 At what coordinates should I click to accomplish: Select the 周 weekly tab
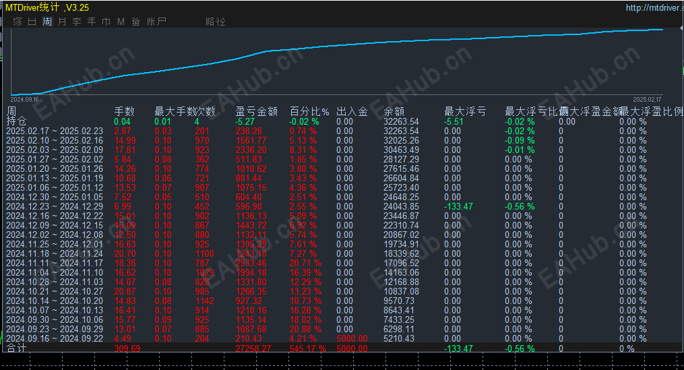[47, 22]
